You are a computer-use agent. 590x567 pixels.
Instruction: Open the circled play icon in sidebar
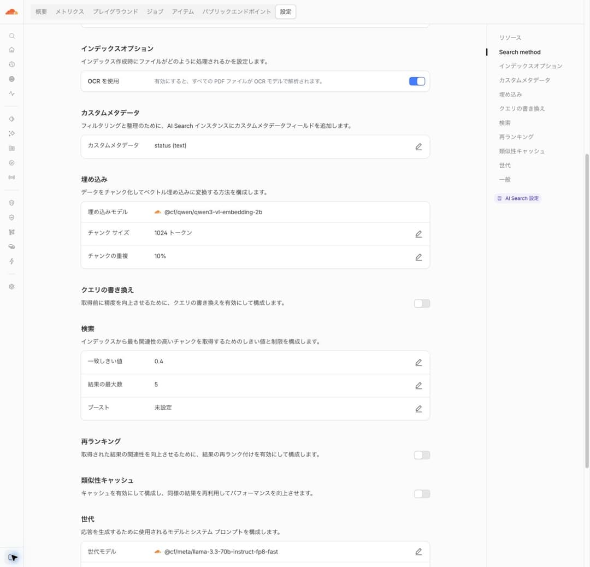pyautogui.click(x=11, y=163)
